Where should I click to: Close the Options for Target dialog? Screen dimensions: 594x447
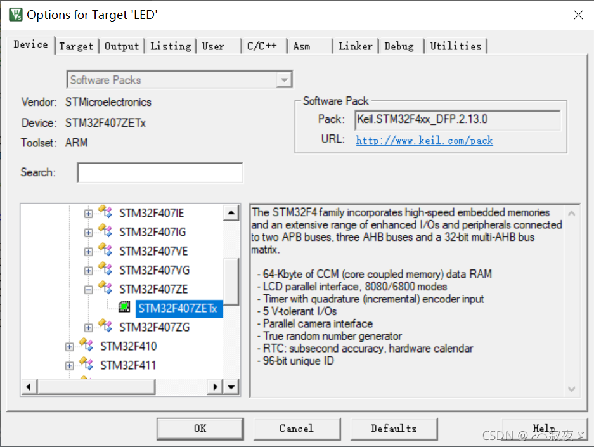coord(578,15)
